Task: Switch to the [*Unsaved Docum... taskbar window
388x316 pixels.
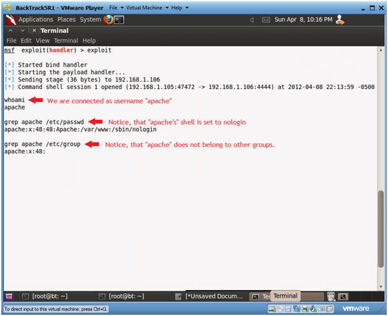Action: tap(209, 296)
